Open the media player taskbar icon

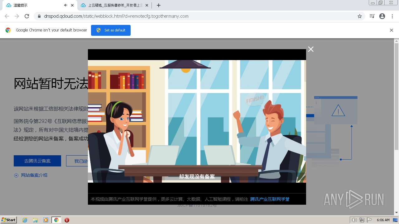46,220
